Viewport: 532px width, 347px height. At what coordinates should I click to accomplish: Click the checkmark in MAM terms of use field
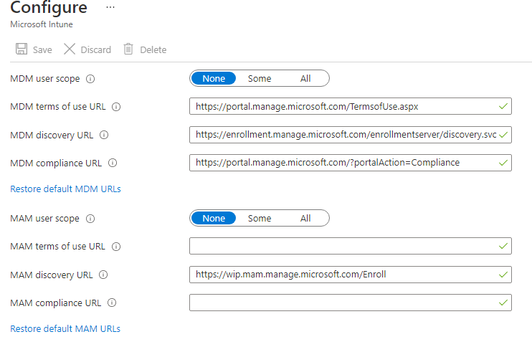point(503,246)
